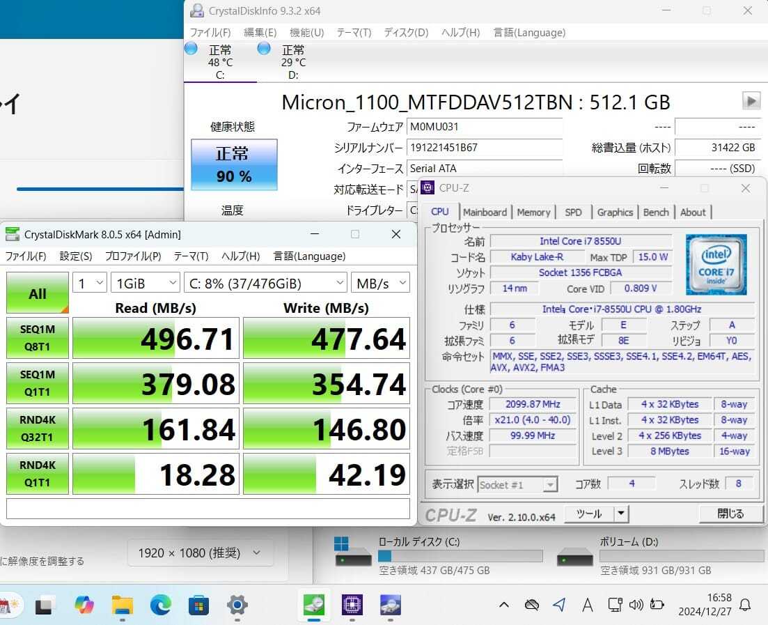
Task: Open CrystalDiskInfo ディスク(D) menu
Action: coord(406,32)
